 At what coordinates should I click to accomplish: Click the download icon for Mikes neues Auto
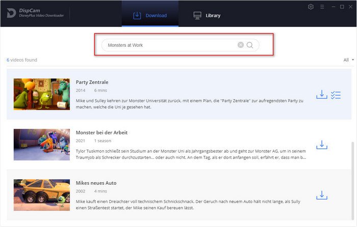point(322,195)
